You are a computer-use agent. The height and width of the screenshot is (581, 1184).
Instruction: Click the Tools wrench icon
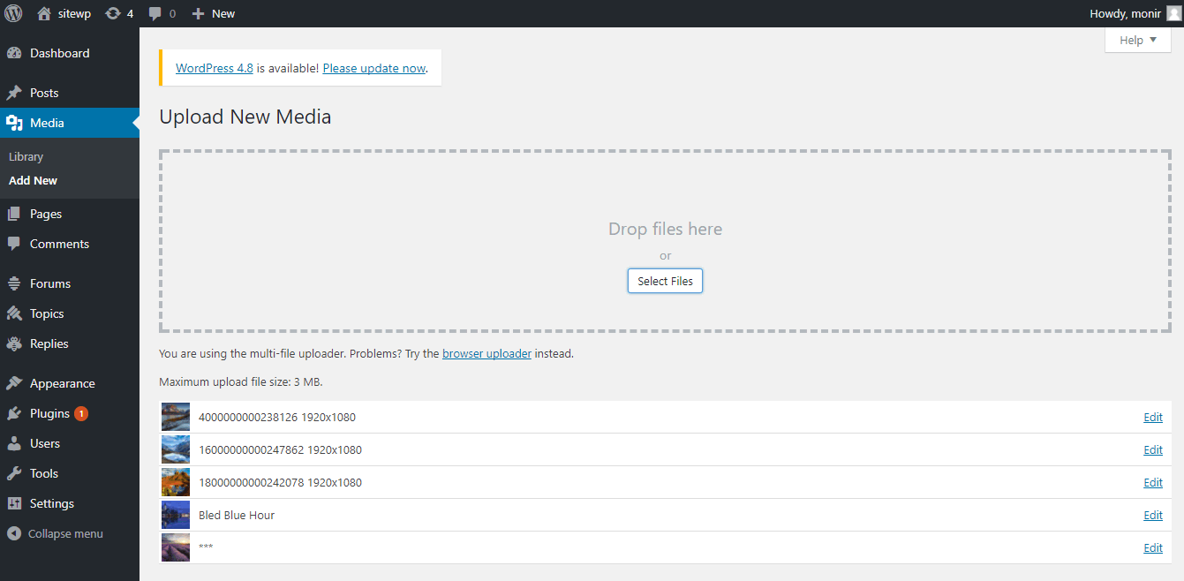[x=14, y=473]
